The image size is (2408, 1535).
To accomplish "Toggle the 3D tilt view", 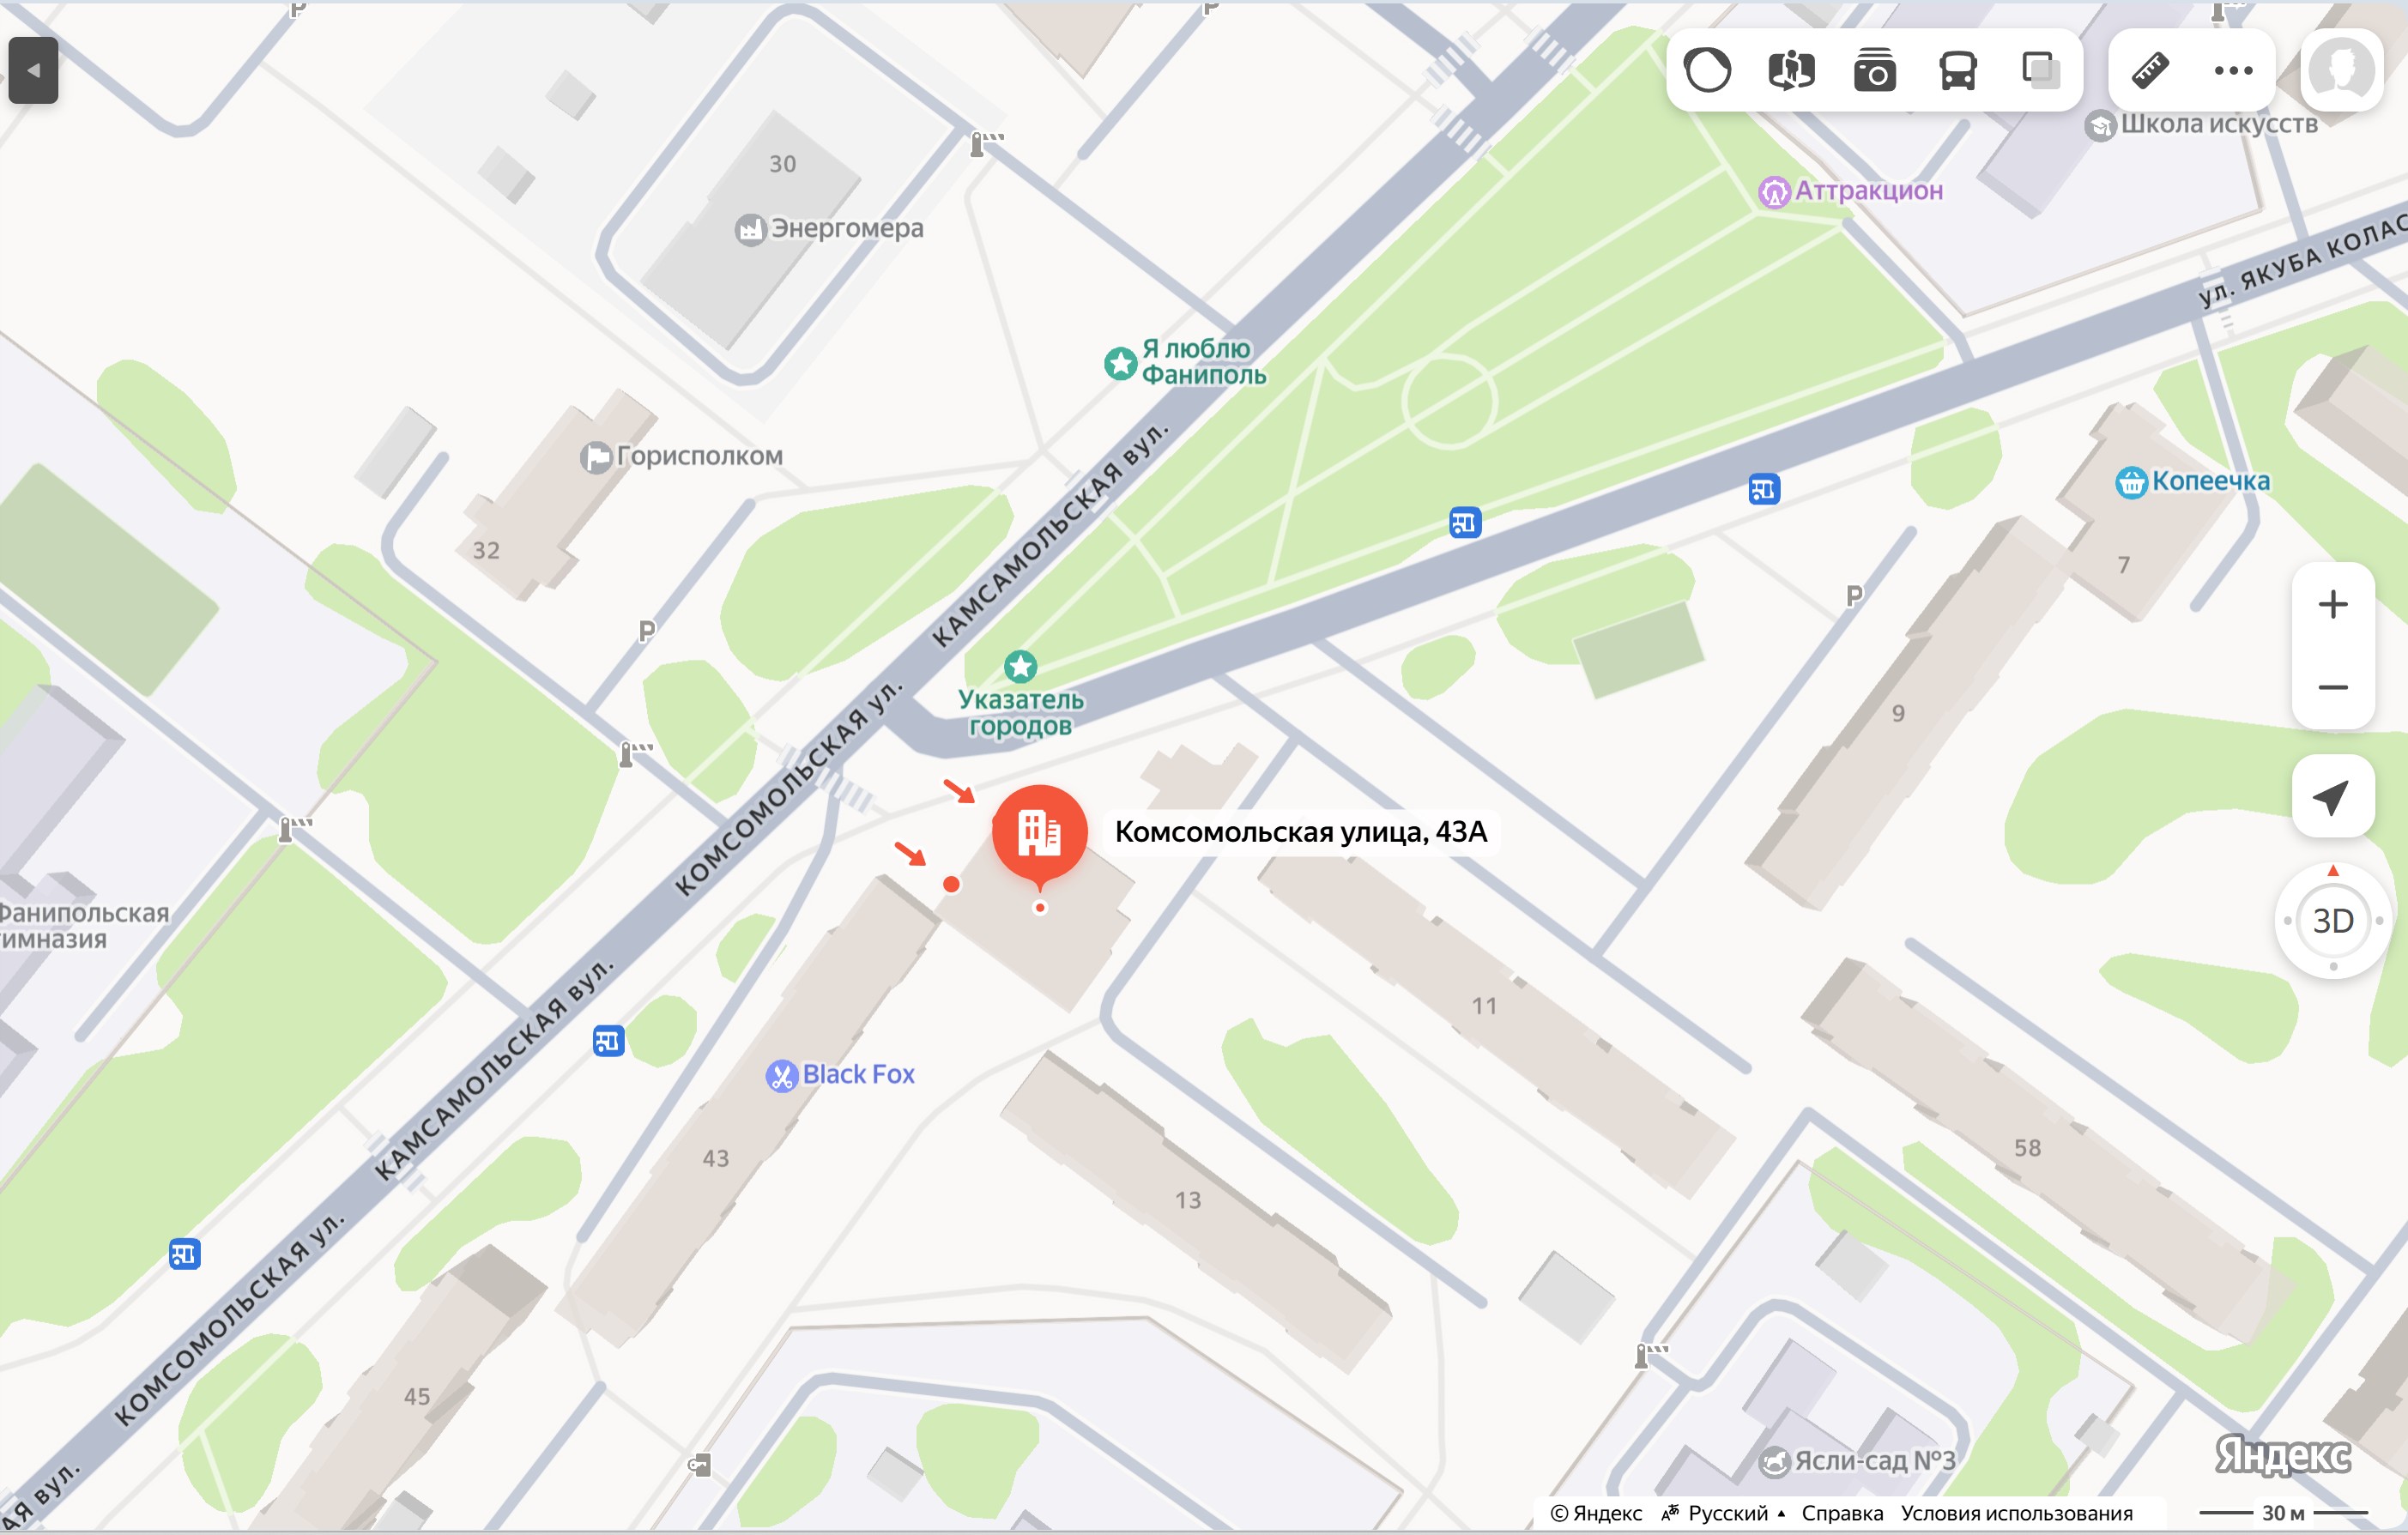I will click(2332, 920).
